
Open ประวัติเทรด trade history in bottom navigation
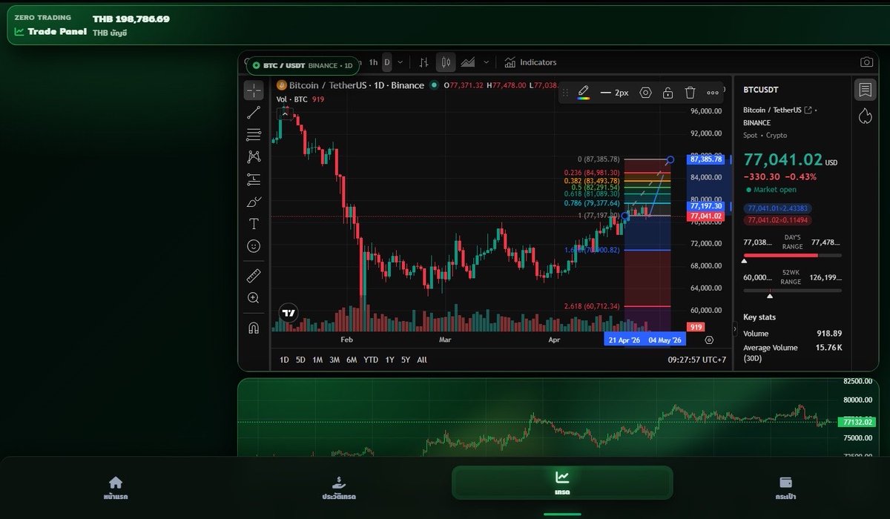click(x=338, y=486)
